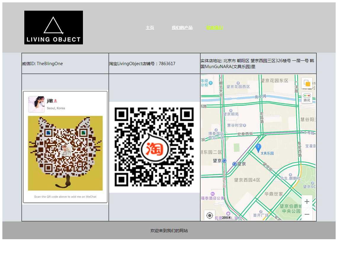Click the 微信ID TheBlingOne text cell
Image resolution: width=338 pixels, height=254 pixels.
click(42, 64)
